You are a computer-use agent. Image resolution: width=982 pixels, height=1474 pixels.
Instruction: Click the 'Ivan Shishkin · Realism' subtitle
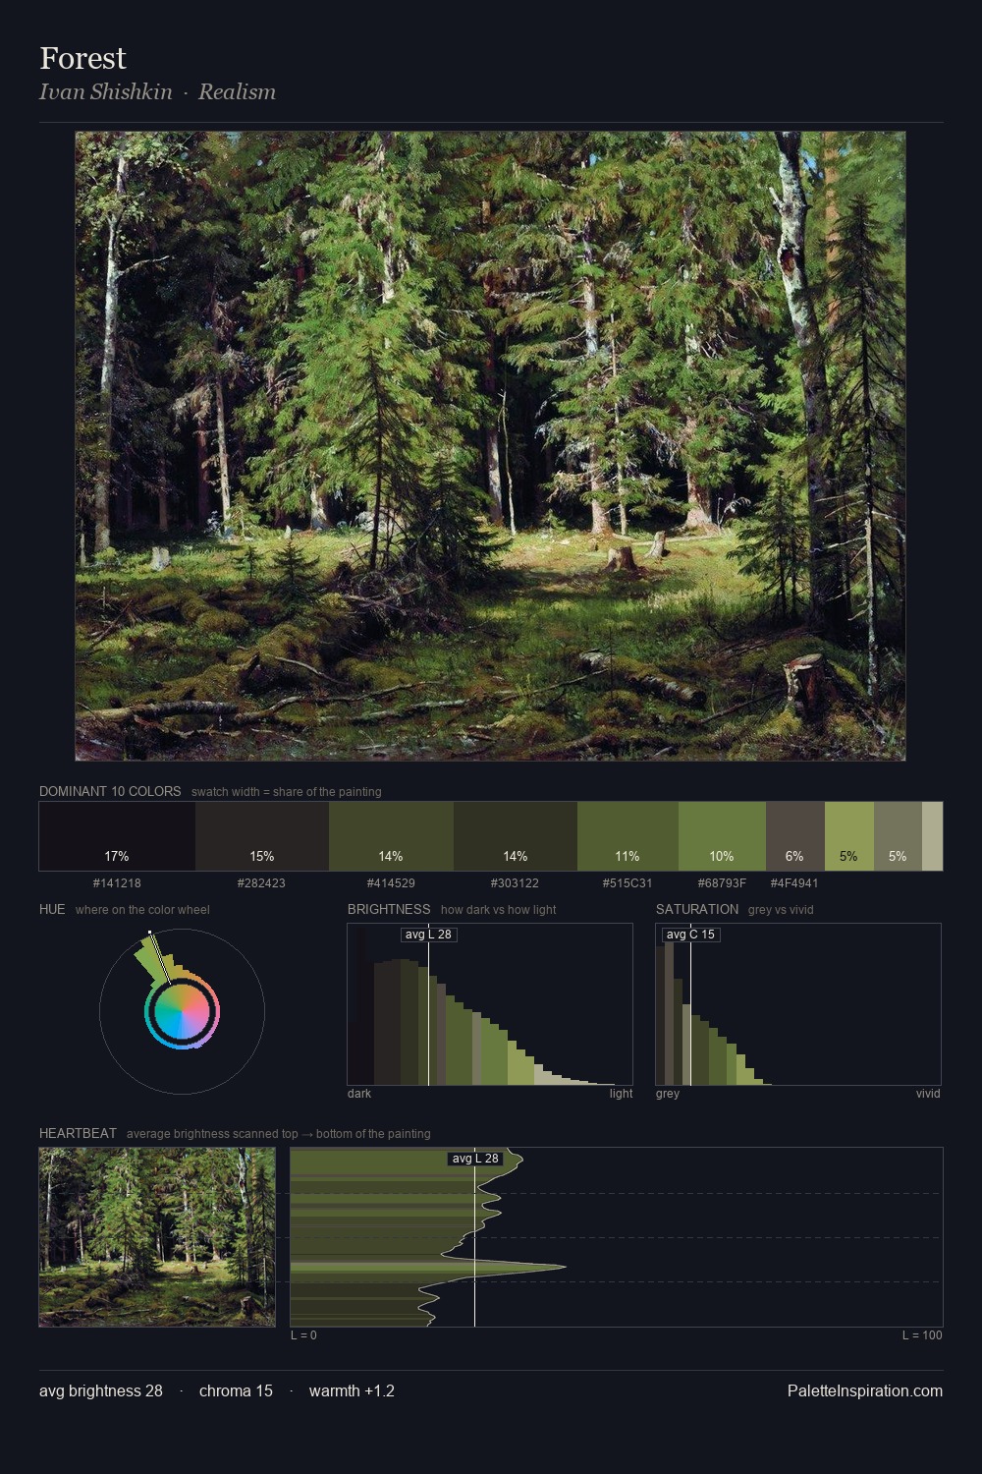click(x=158, y=91)
